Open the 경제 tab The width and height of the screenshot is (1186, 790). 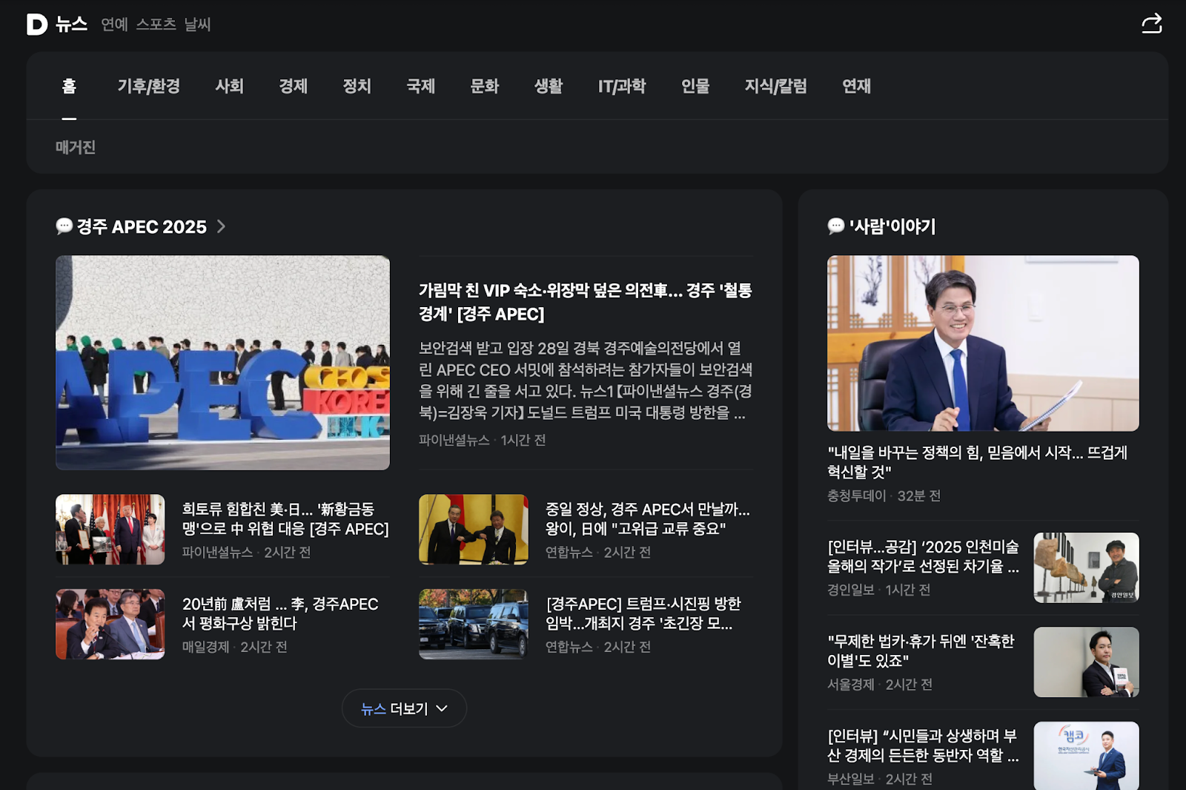point(293,86)
